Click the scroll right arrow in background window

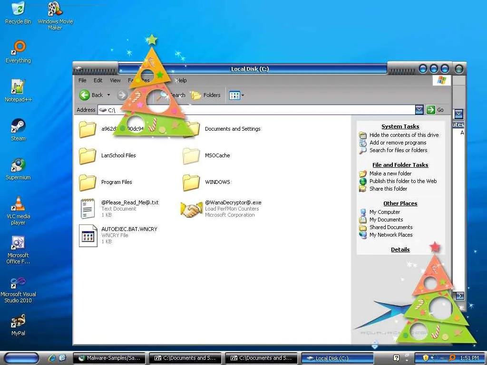(460, 296)
